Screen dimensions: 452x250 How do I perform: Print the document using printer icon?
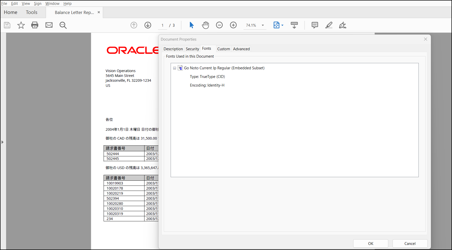tap(35, 25)
